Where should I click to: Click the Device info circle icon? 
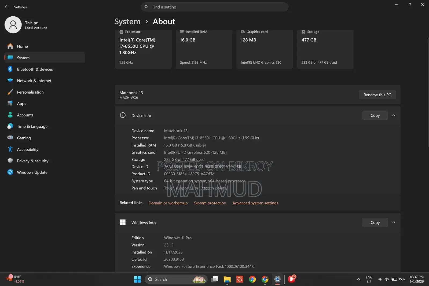[123, 115]
